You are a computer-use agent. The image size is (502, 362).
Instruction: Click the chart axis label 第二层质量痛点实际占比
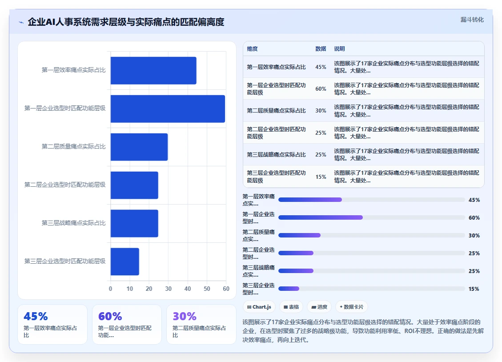point(73,147)
